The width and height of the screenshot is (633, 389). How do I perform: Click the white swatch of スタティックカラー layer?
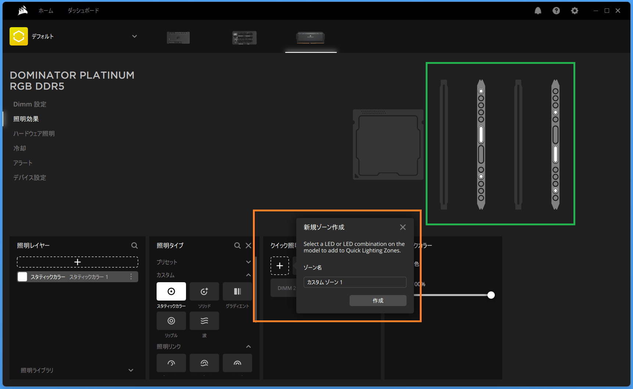pos(22,277)
